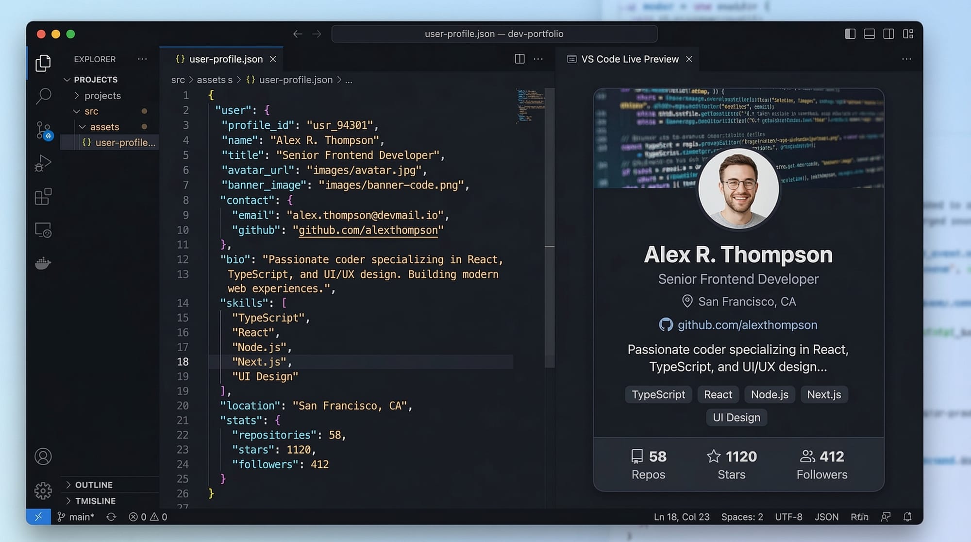971x542 pixels.
Task: Open the Extensions view
Action: click(43, 197)
